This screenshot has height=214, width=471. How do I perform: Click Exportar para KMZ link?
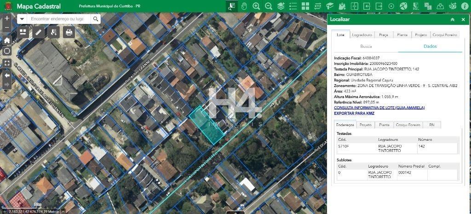click(x=354, y=113)
